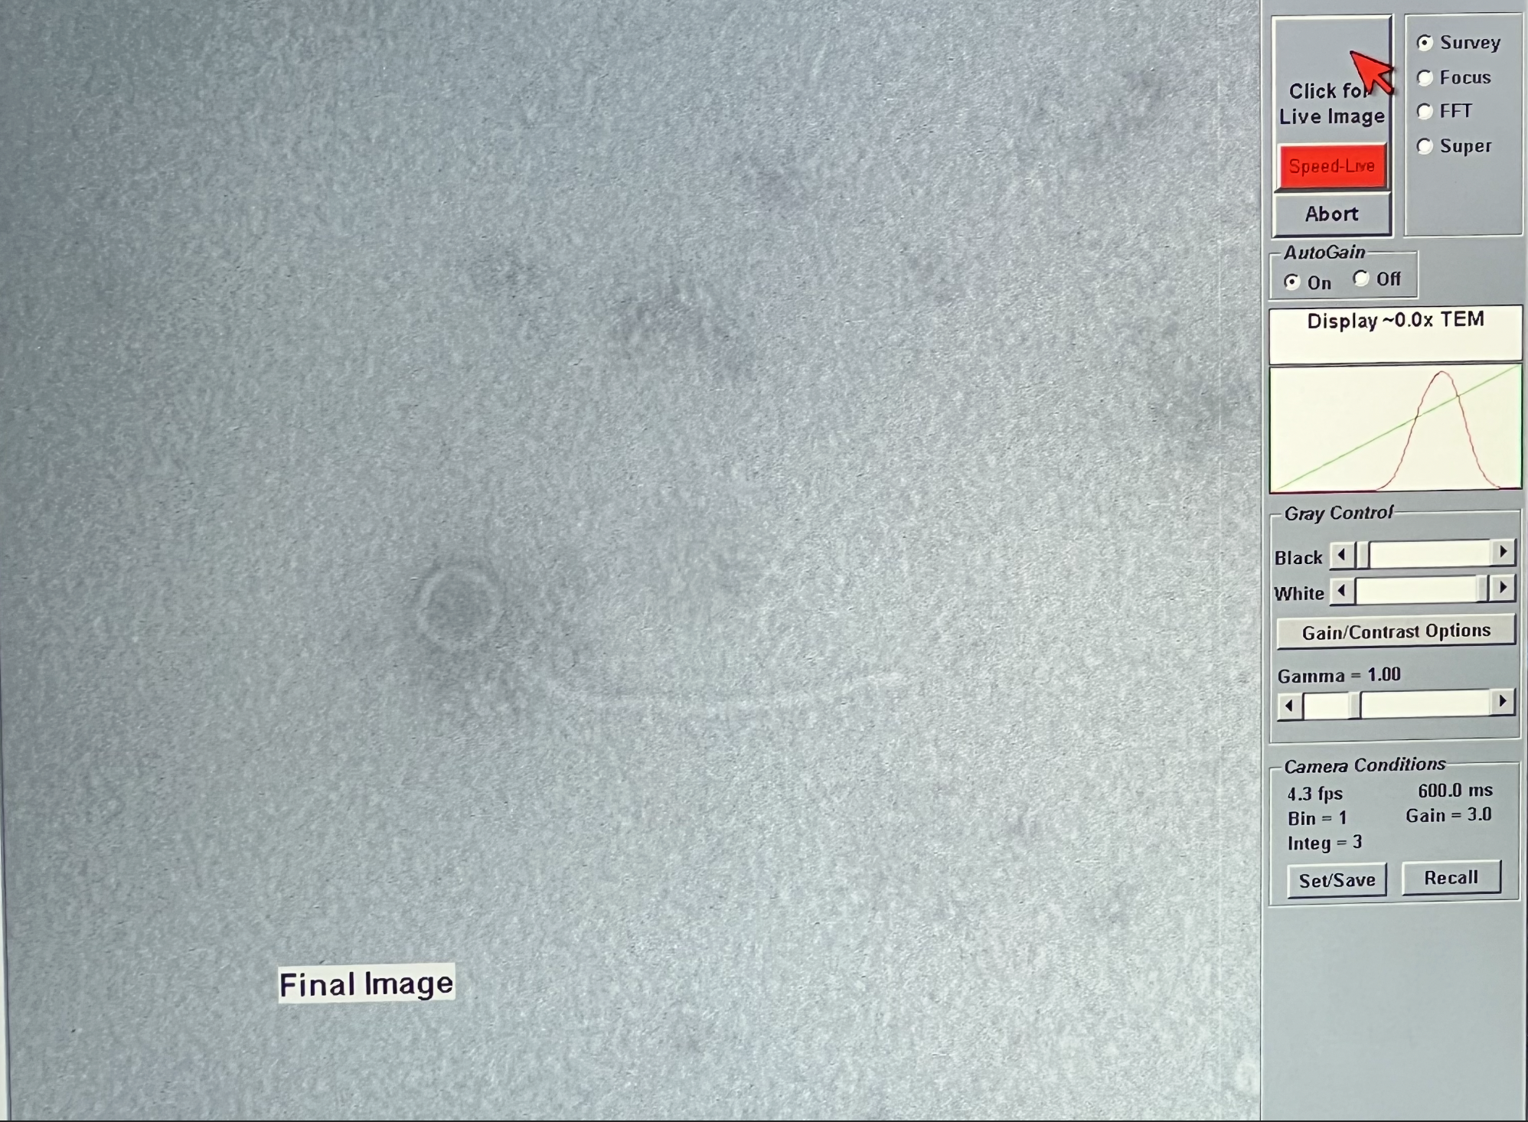This screenshot has height=1122, width=1528.
Task: Turn AutoGain On
Action: (1292, 282)
